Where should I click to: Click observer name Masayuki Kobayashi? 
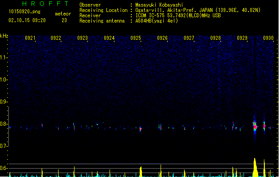159,5
